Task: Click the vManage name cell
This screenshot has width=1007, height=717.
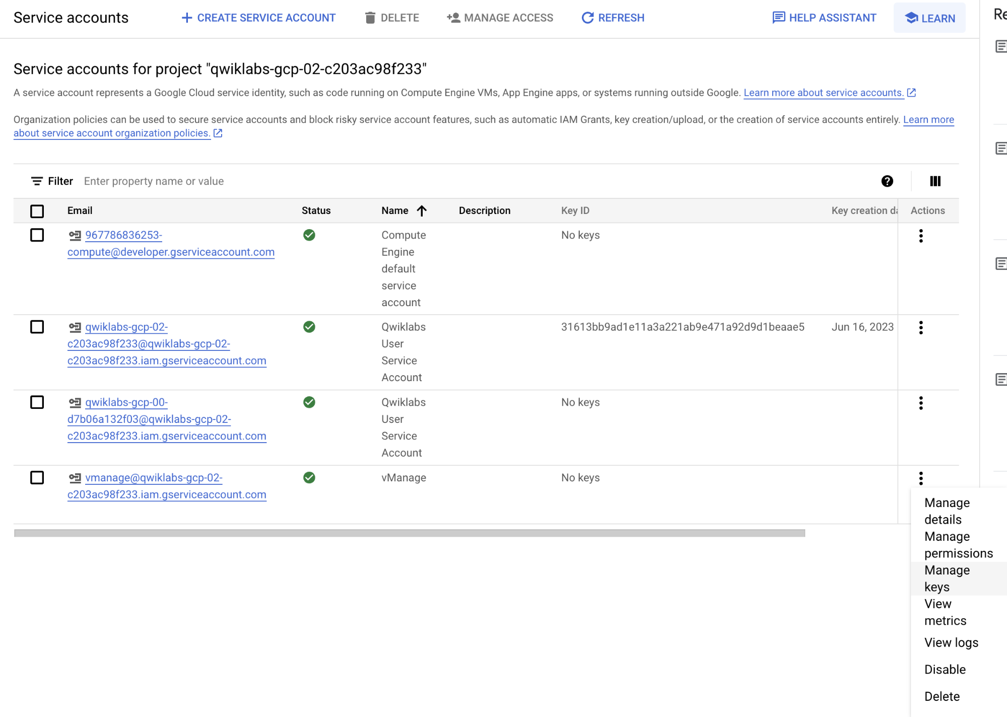Action: click(404, 477)
